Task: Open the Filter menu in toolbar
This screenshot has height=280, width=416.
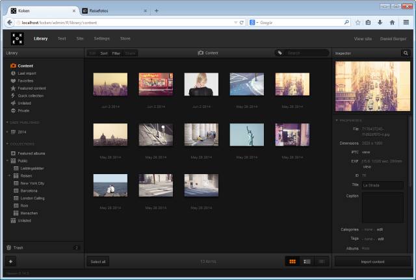Action: pos(116,53)
